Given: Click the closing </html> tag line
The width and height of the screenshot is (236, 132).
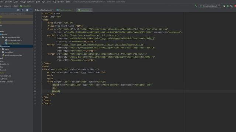Looking at the screenshot, I should point(46,103).
